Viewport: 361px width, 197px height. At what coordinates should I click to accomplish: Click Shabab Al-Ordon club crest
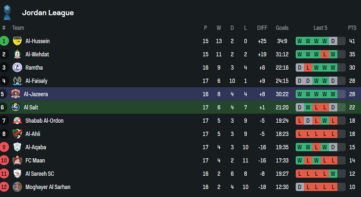click(17, 121)
